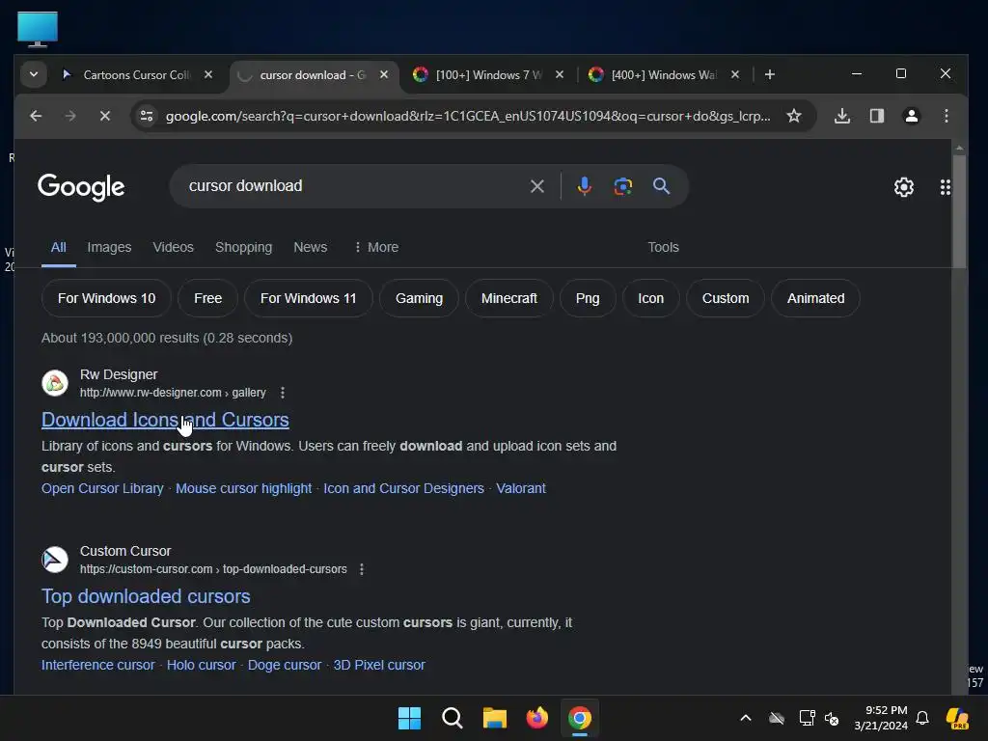Click the address bar URL
988x741 pixels.
click(x=468, y=116)
